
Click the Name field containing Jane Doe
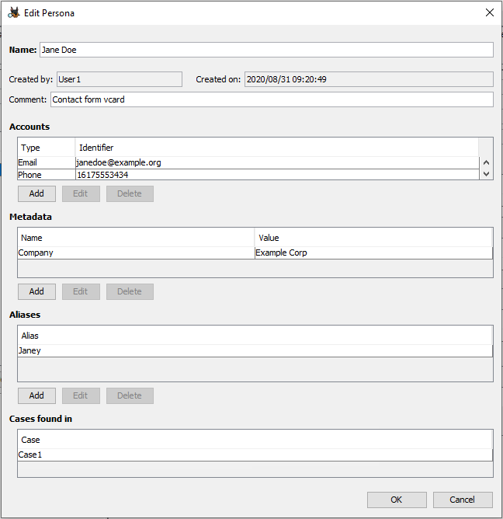click(x=265, y=50)
